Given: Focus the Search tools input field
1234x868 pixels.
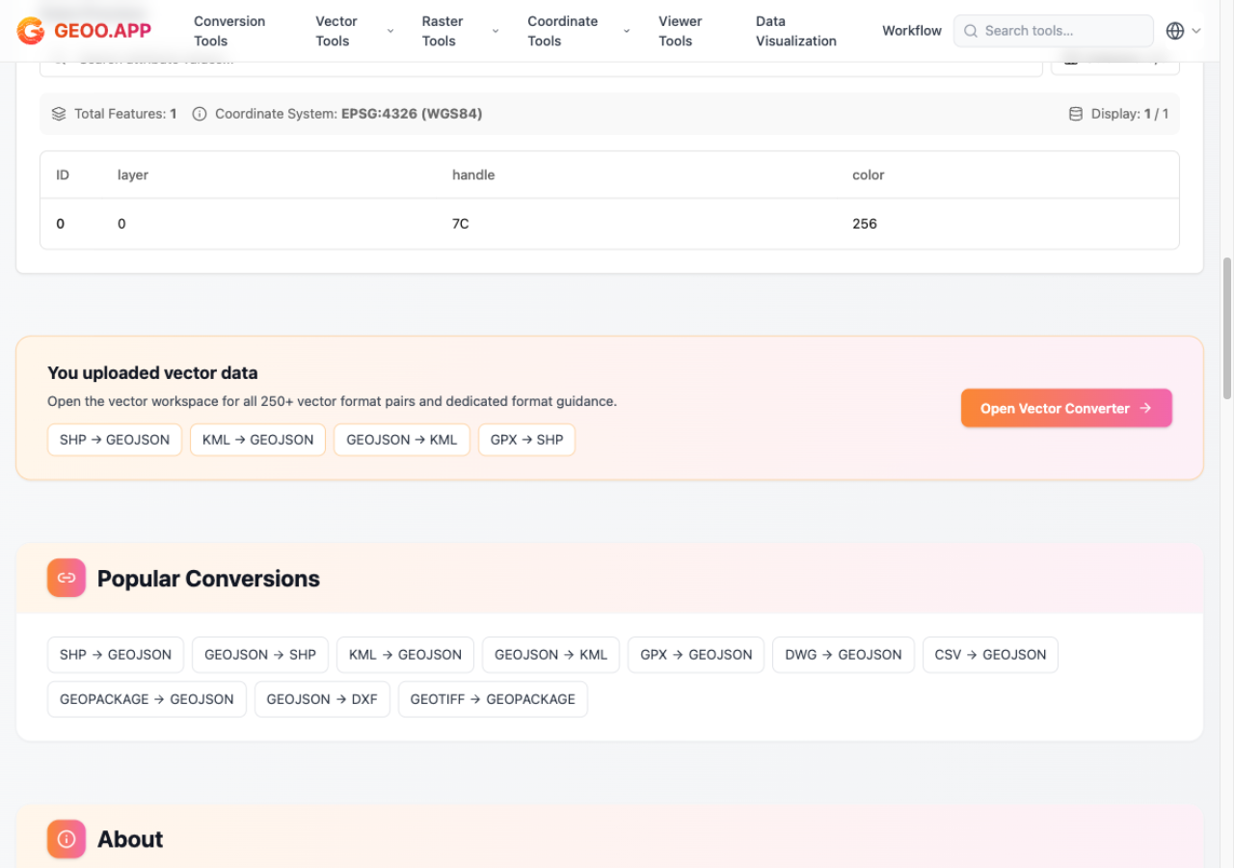Looking at the screenshot, I should [x=1054, y=31].
